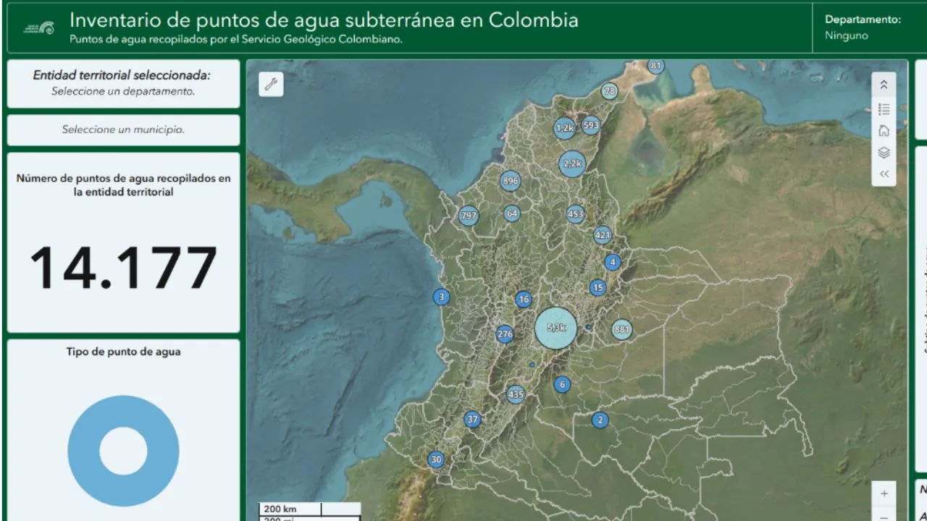Select the 435 cluster marker

click(x=516, y=394)
